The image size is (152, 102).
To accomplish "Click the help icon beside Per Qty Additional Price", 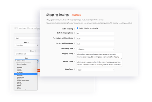I will [x=75, y=43].
